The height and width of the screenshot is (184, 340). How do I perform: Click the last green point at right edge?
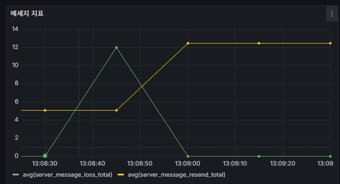(330, 156)
